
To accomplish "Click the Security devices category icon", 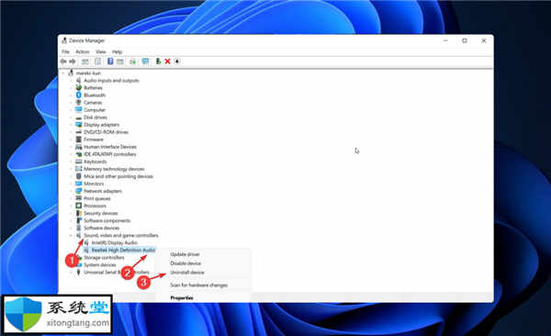I will pos(79,213).
